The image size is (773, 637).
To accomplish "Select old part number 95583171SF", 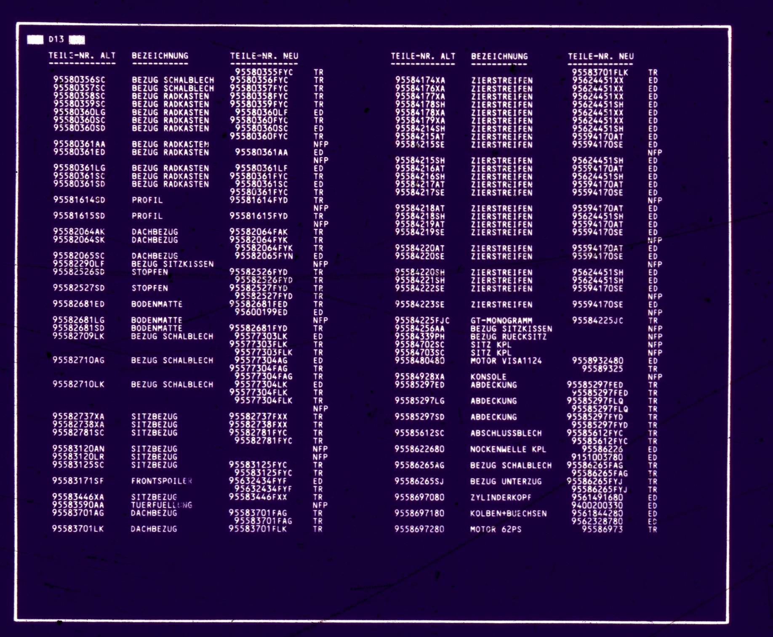I will click(78, 481).
